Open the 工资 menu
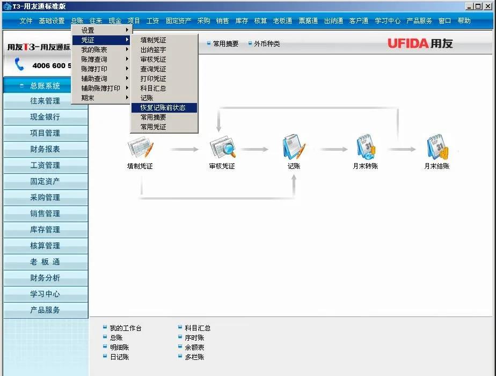The image size is (496, 376). (153, 21)
